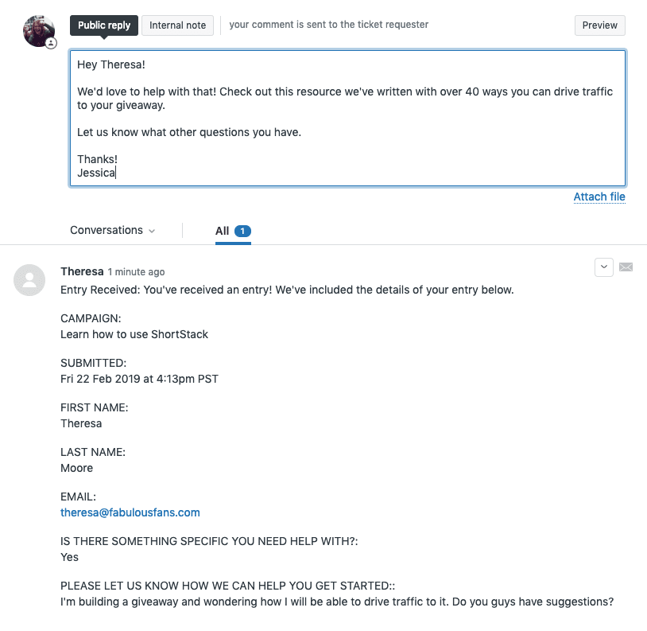Click the '1 minute ago' timestamp

click(x=137, y=272)
